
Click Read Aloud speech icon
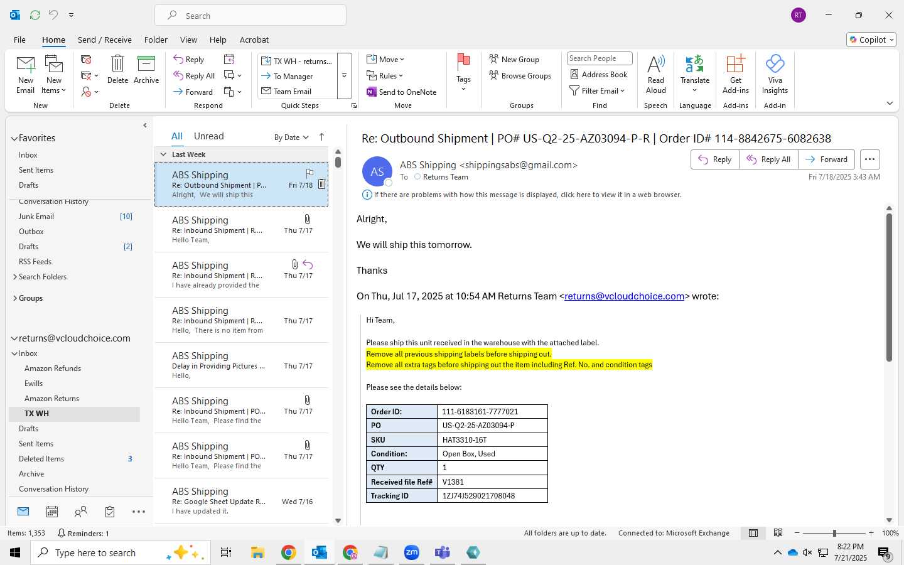point(655,74)
